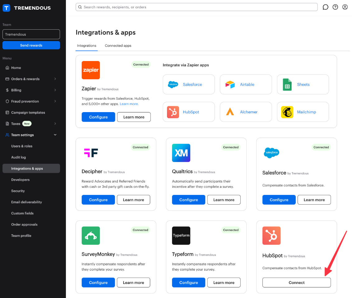Click the help question mark icon
This screenshot has width=352, height=298.
(335, 7)
